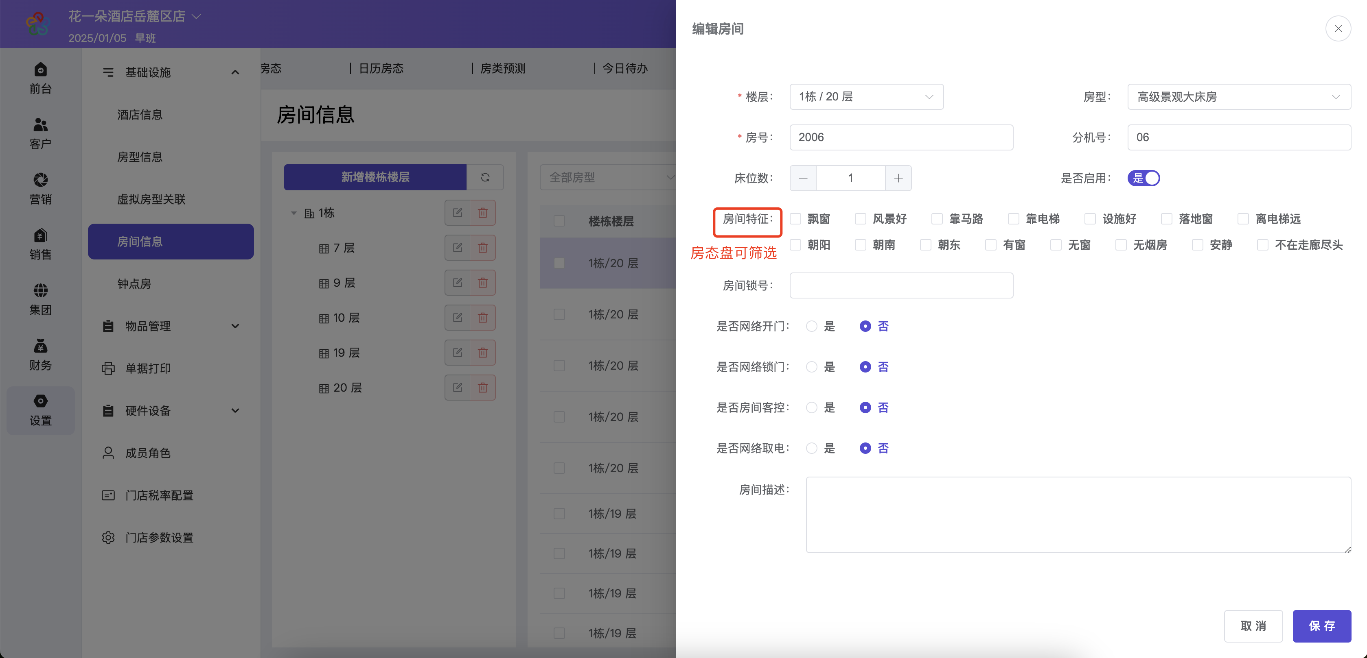Click the delete trash icon for 19 层
1367x658 pixels.
482,353
